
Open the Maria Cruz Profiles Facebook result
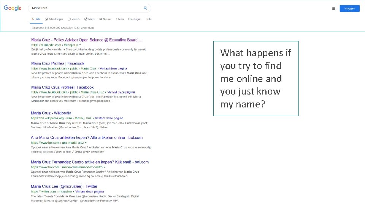click(x=58, y=63)
